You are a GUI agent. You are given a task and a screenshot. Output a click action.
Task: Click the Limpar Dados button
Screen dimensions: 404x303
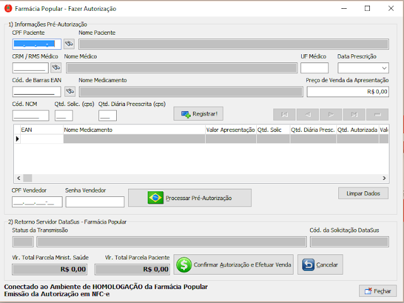pos(364,193)
